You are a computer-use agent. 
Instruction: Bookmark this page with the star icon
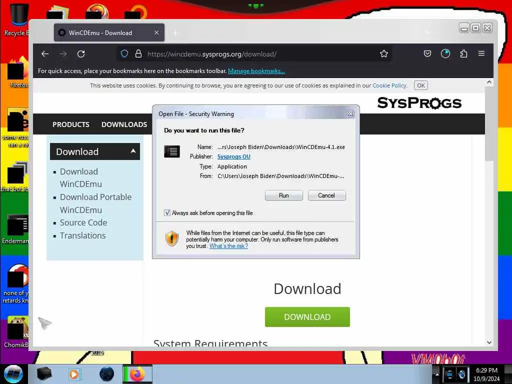384,54
